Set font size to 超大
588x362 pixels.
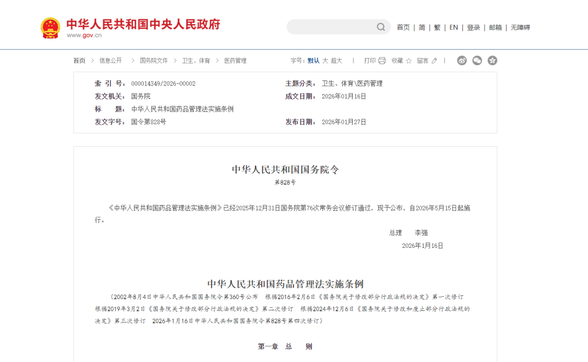[x=336, y=61]
